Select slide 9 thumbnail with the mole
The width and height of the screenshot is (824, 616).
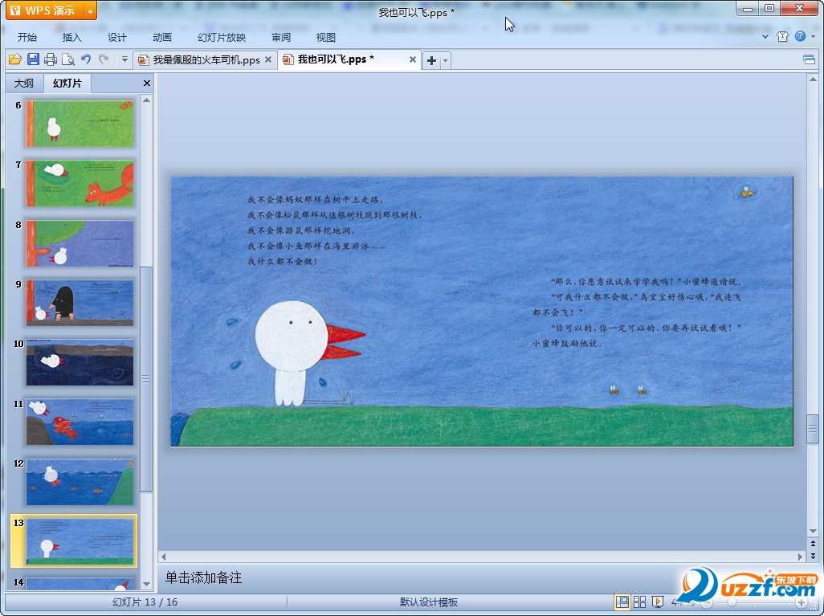pyautogui.click(x=80, y=303)
